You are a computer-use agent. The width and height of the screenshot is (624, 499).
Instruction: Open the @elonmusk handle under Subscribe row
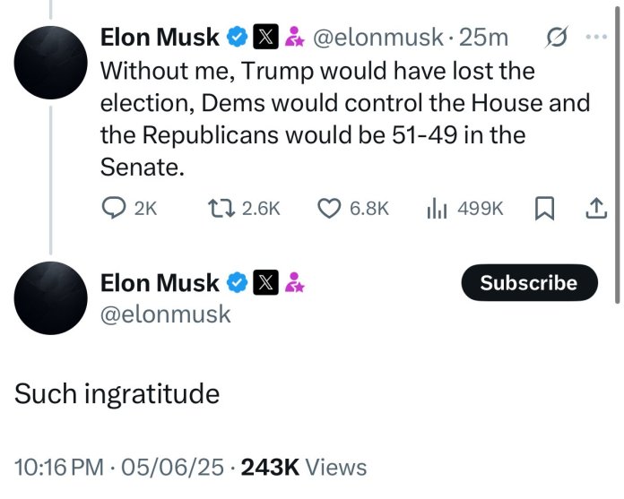click(166, 314)
